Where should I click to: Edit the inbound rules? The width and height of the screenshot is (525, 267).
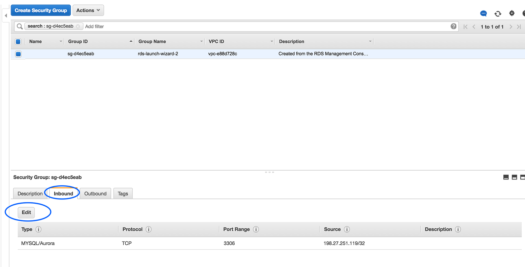26,213
